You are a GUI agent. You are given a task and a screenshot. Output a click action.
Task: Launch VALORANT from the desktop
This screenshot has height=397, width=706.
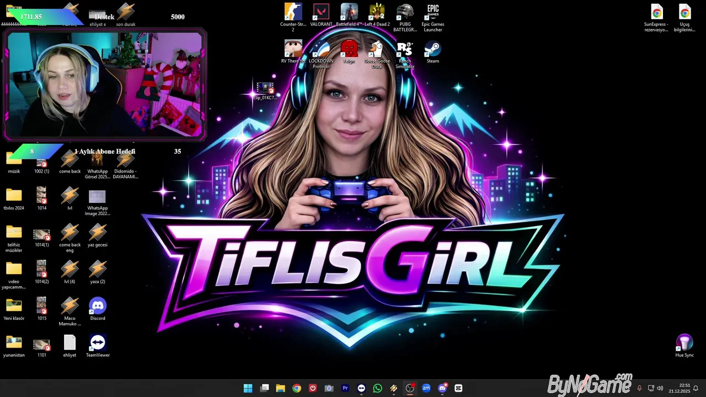tap(321, 15)
